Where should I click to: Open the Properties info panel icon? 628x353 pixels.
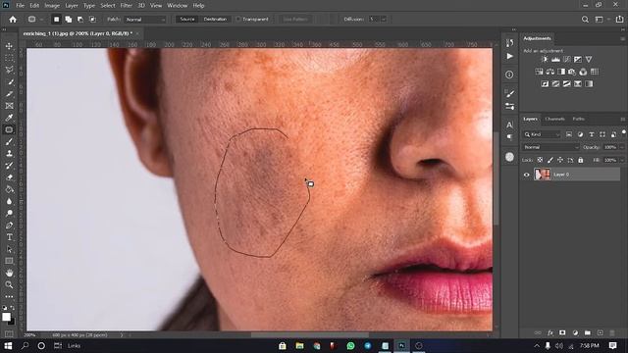(509, 75)
